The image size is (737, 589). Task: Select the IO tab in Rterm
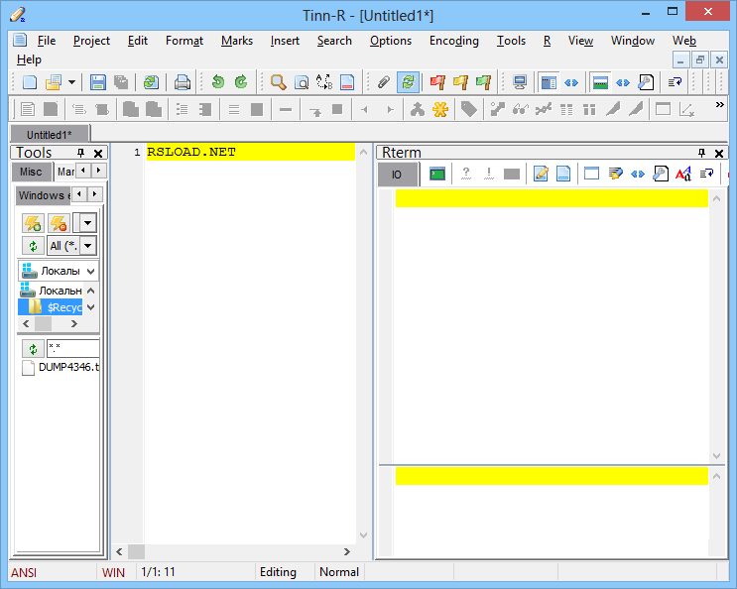click(x=397, y=175)
